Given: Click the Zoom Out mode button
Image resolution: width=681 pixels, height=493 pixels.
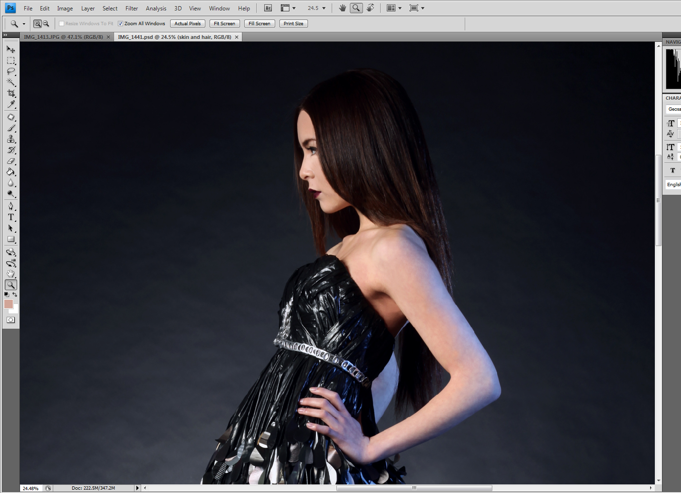Looking at the screenshot, I should pos(46,23).
